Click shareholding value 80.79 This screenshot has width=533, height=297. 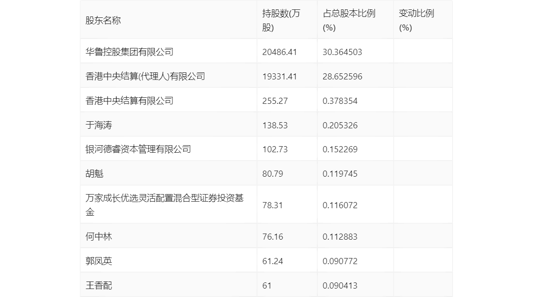273,174
